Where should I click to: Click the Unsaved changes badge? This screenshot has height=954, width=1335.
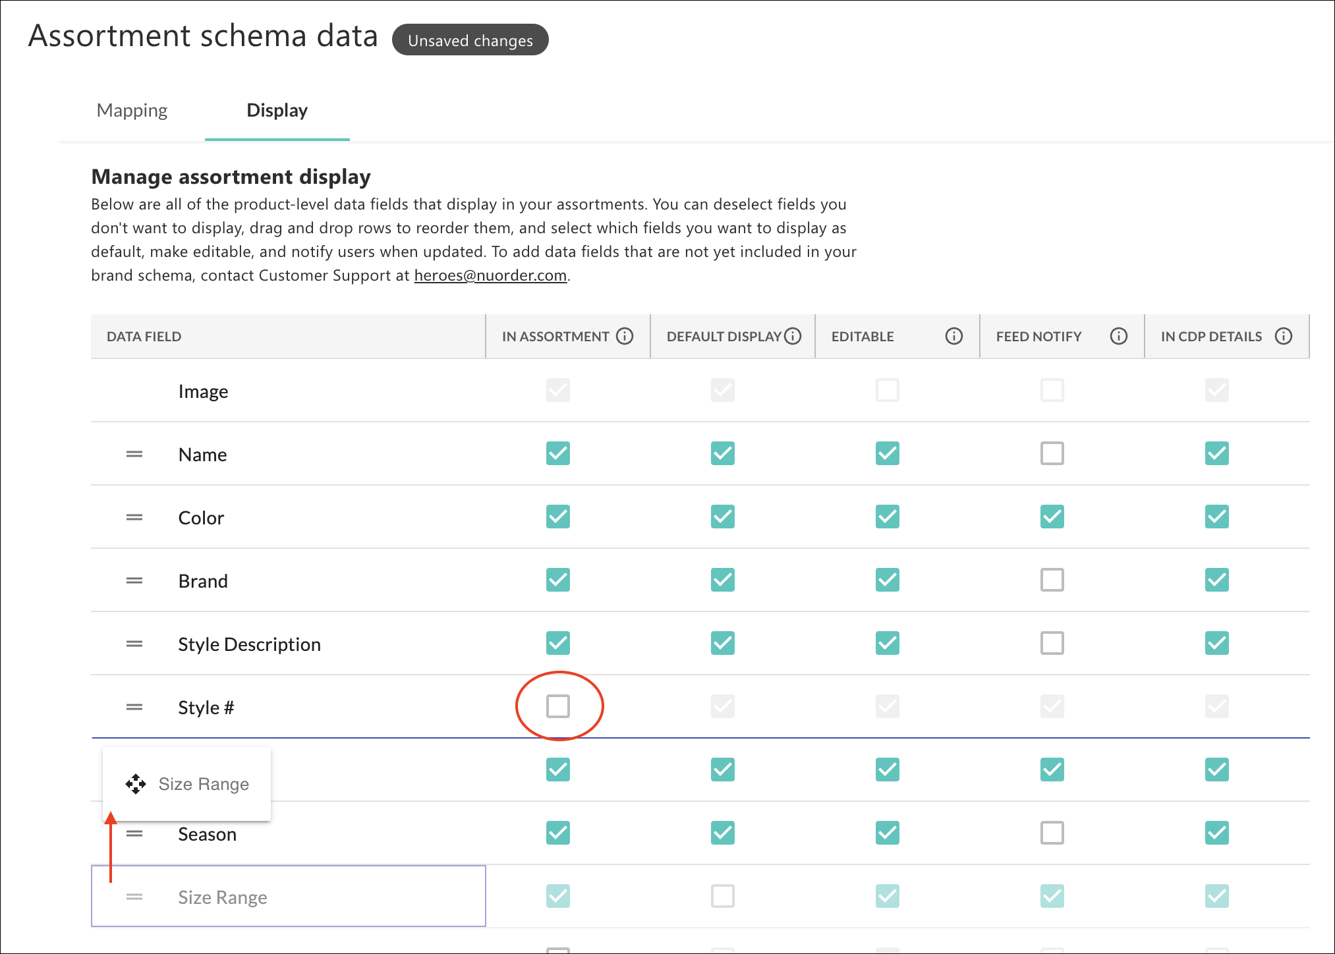point(470,40)
